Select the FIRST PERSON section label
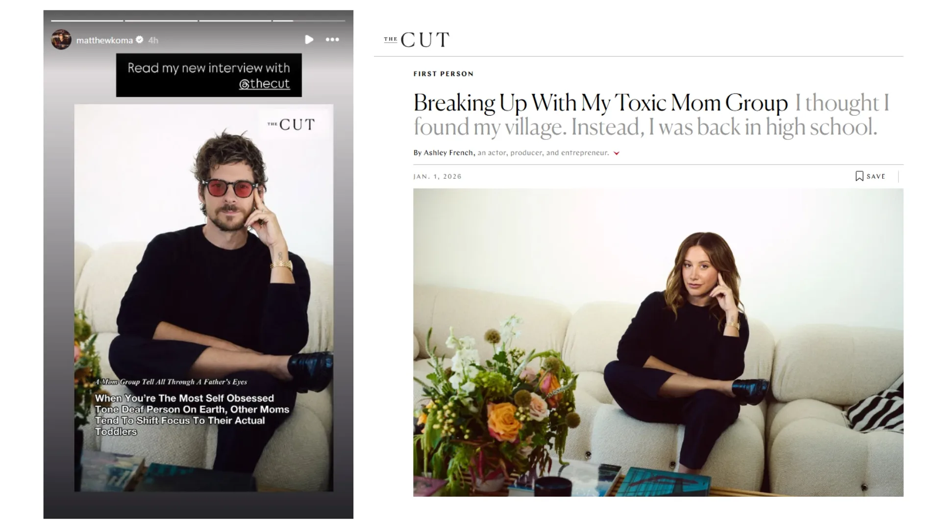The width and height of the screenshot is (941, 529). (x=444, y=74)
